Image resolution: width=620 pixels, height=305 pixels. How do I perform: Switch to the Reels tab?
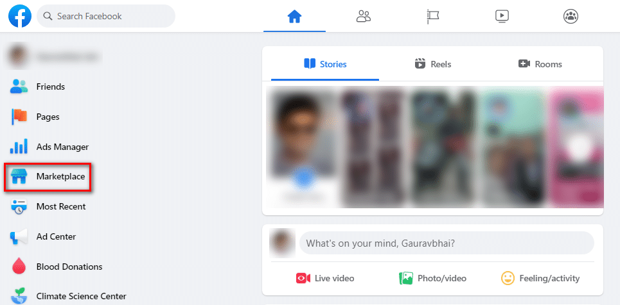tap(433, 64)
